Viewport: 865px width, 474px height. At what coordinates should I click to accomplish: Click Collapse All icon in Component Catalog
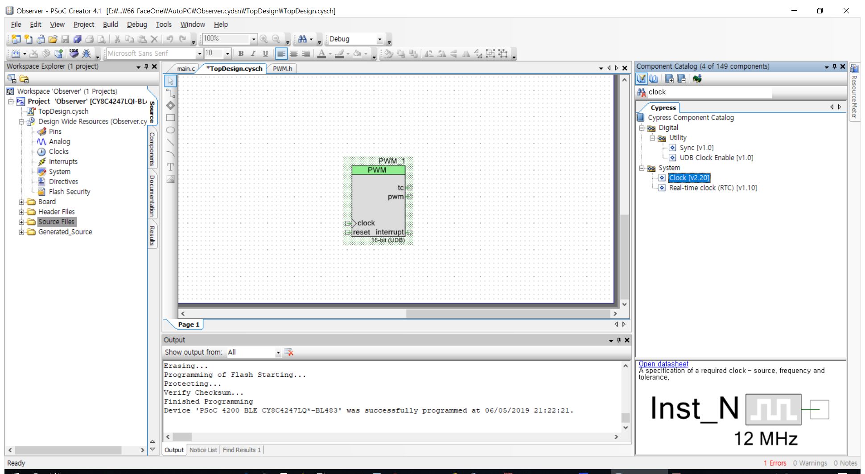[x=682, y=79]
